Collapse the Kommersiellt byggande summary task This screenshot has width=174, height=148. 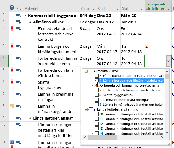[25, 16]
